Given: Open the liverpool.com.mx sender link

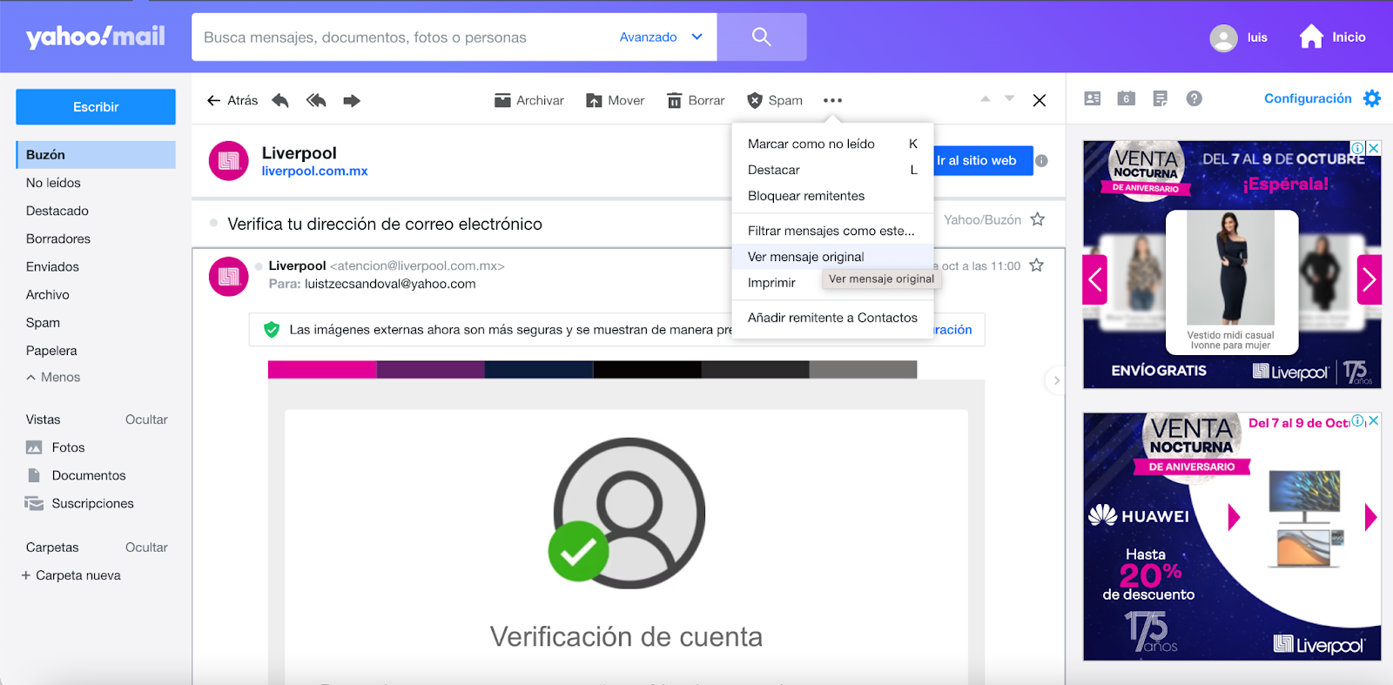Looking at the screenshot, I should point(314,171).
